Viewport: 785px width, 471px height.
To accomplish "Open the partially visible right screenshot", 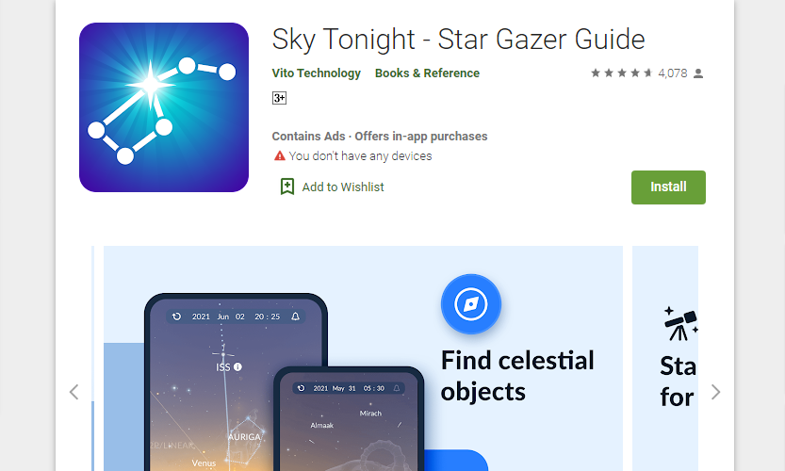I will pyautogui.click(x=665, y=358).
